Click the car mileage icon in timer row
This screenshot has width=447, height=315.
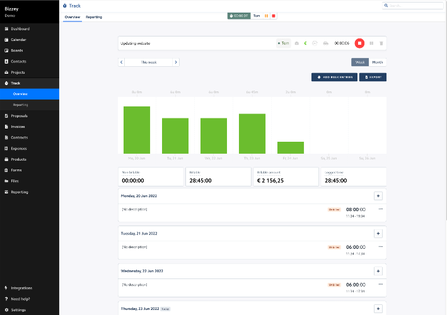pos(325,43)
